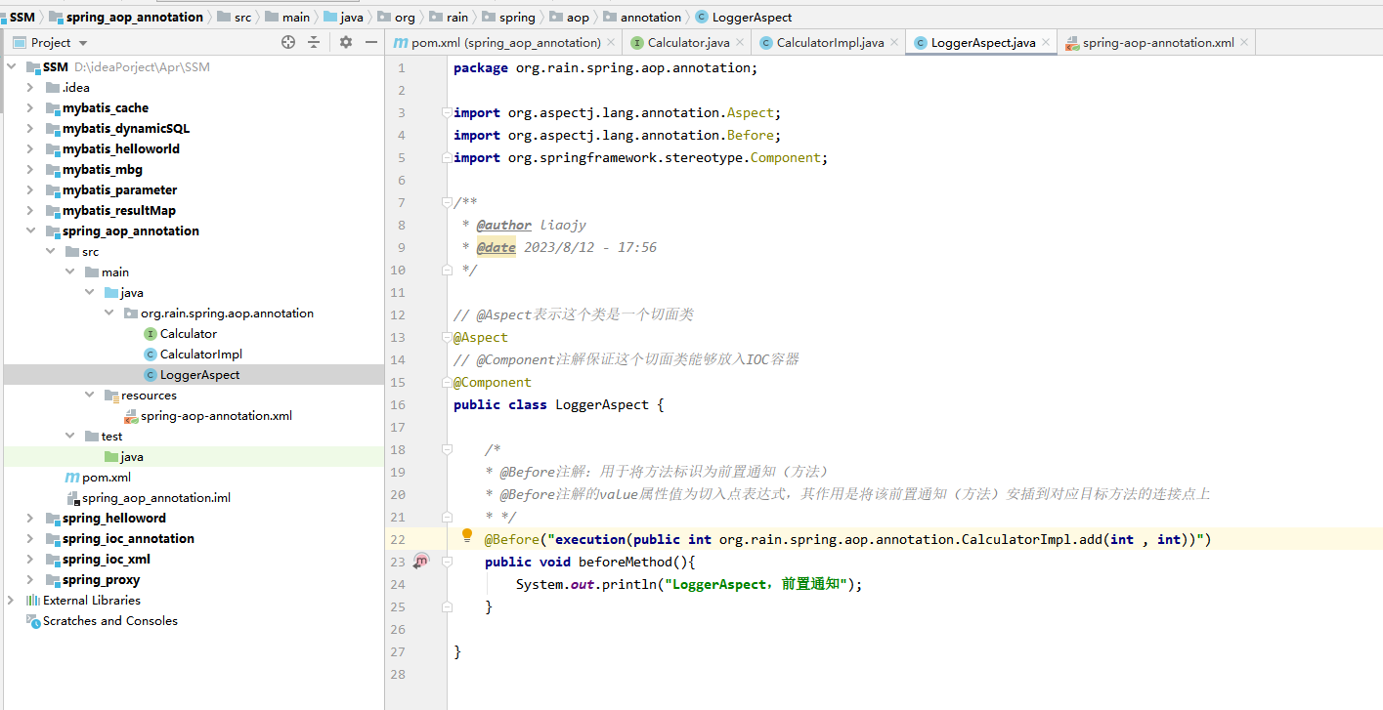
Task: Click the Collapse All icon in Project panel
Action: pos(314,42)
